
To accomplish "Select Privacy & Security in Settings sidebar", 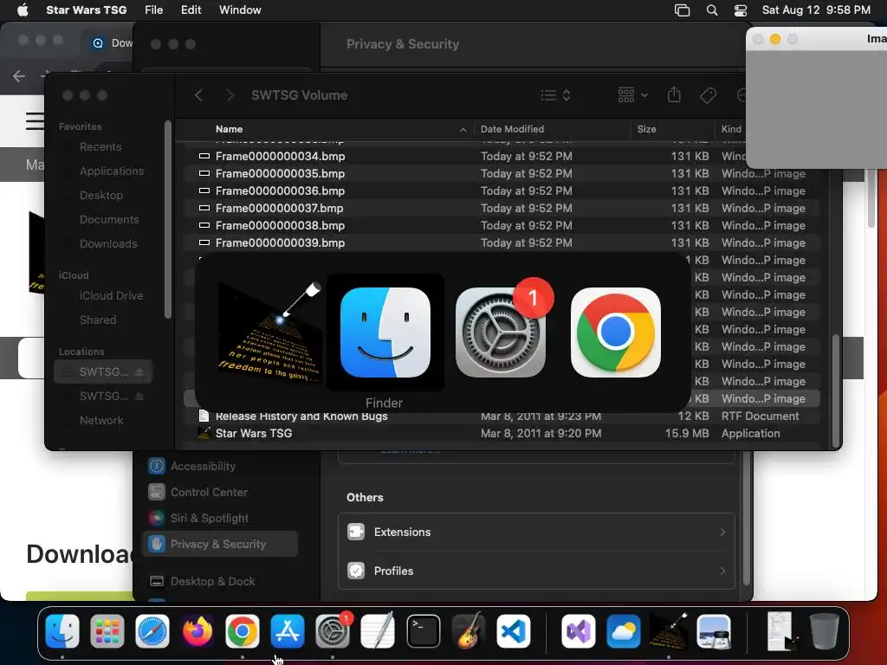I will 220,544.
